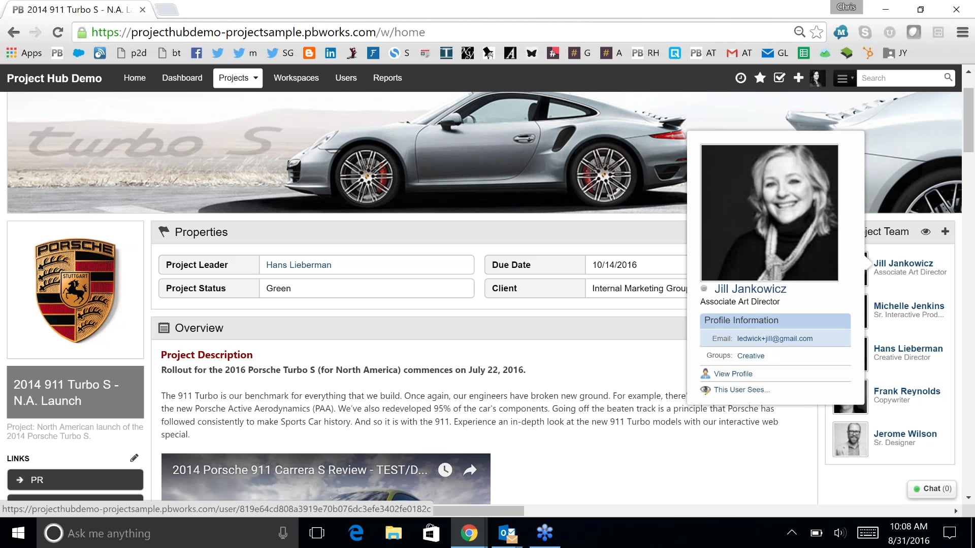The width and height of the screenshot is (975, 548).
Task: Click the Search input field
Action: coord(899,78)
